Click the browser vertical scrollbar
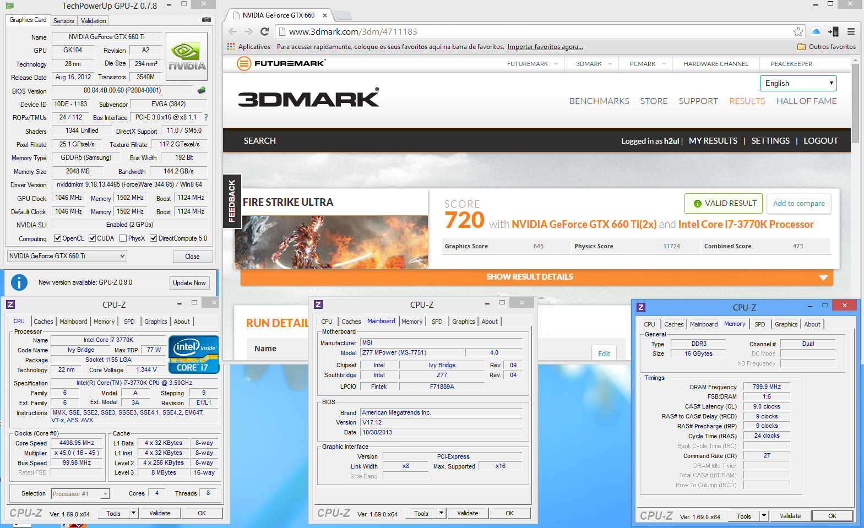Viewport: 864px width, 528px height. 855,104
